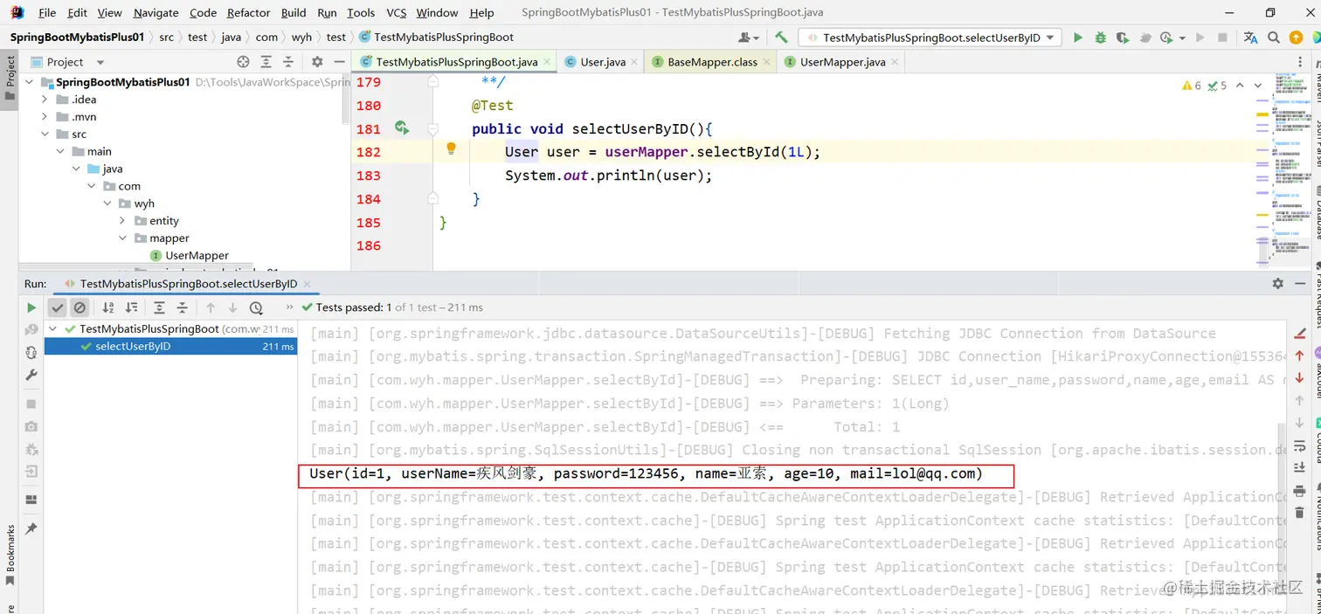
Task: Click the 6 warnings indicator in the editor
Action: pos(1192,86)
